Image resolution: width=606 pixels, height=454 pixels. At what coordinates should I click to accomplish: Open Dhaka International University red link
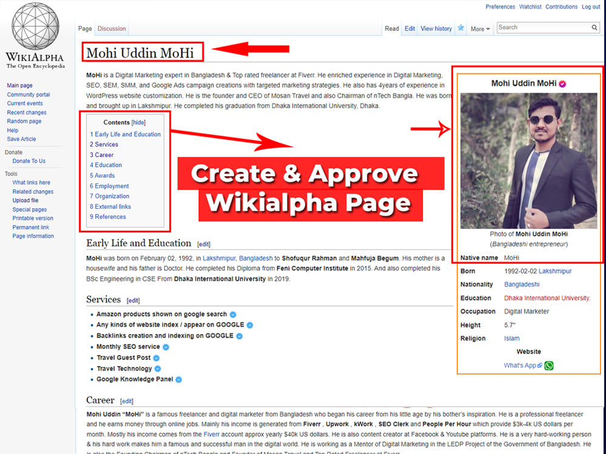(x=547, y=298)
